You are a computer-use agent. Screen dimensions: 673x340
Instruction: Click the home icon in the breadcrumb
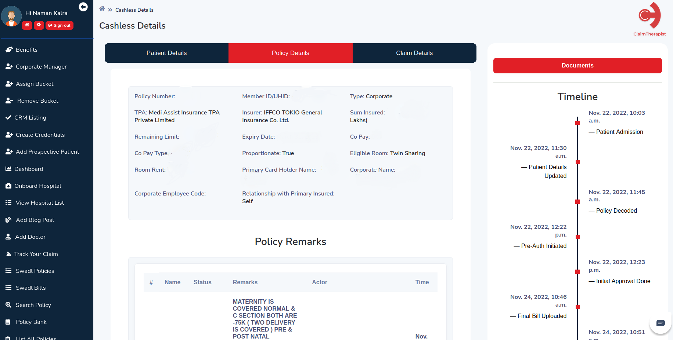click(x=102, y=9)
